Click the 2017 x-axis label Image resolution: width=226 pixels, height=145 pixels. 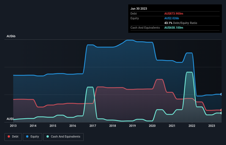[x=93, y=126]
